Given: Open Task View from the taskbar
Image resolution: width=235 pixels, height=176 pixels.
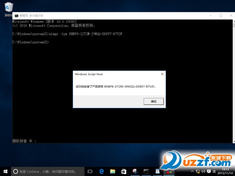Looking at the screenshot, I should coord(90,172).
